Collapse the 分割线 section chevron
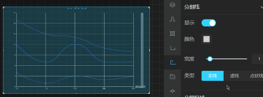263x97 pixels. click(x=262, y=7)
